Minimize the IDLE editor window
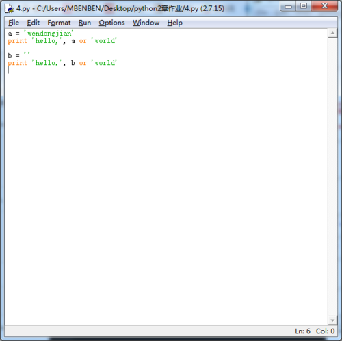Viewport: 342px width, 341px height. coord(288,6)
